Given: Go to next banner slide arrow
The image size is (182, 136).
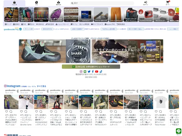Looking at the screenshot, I should pyautogui.click(x=162, y=51).
